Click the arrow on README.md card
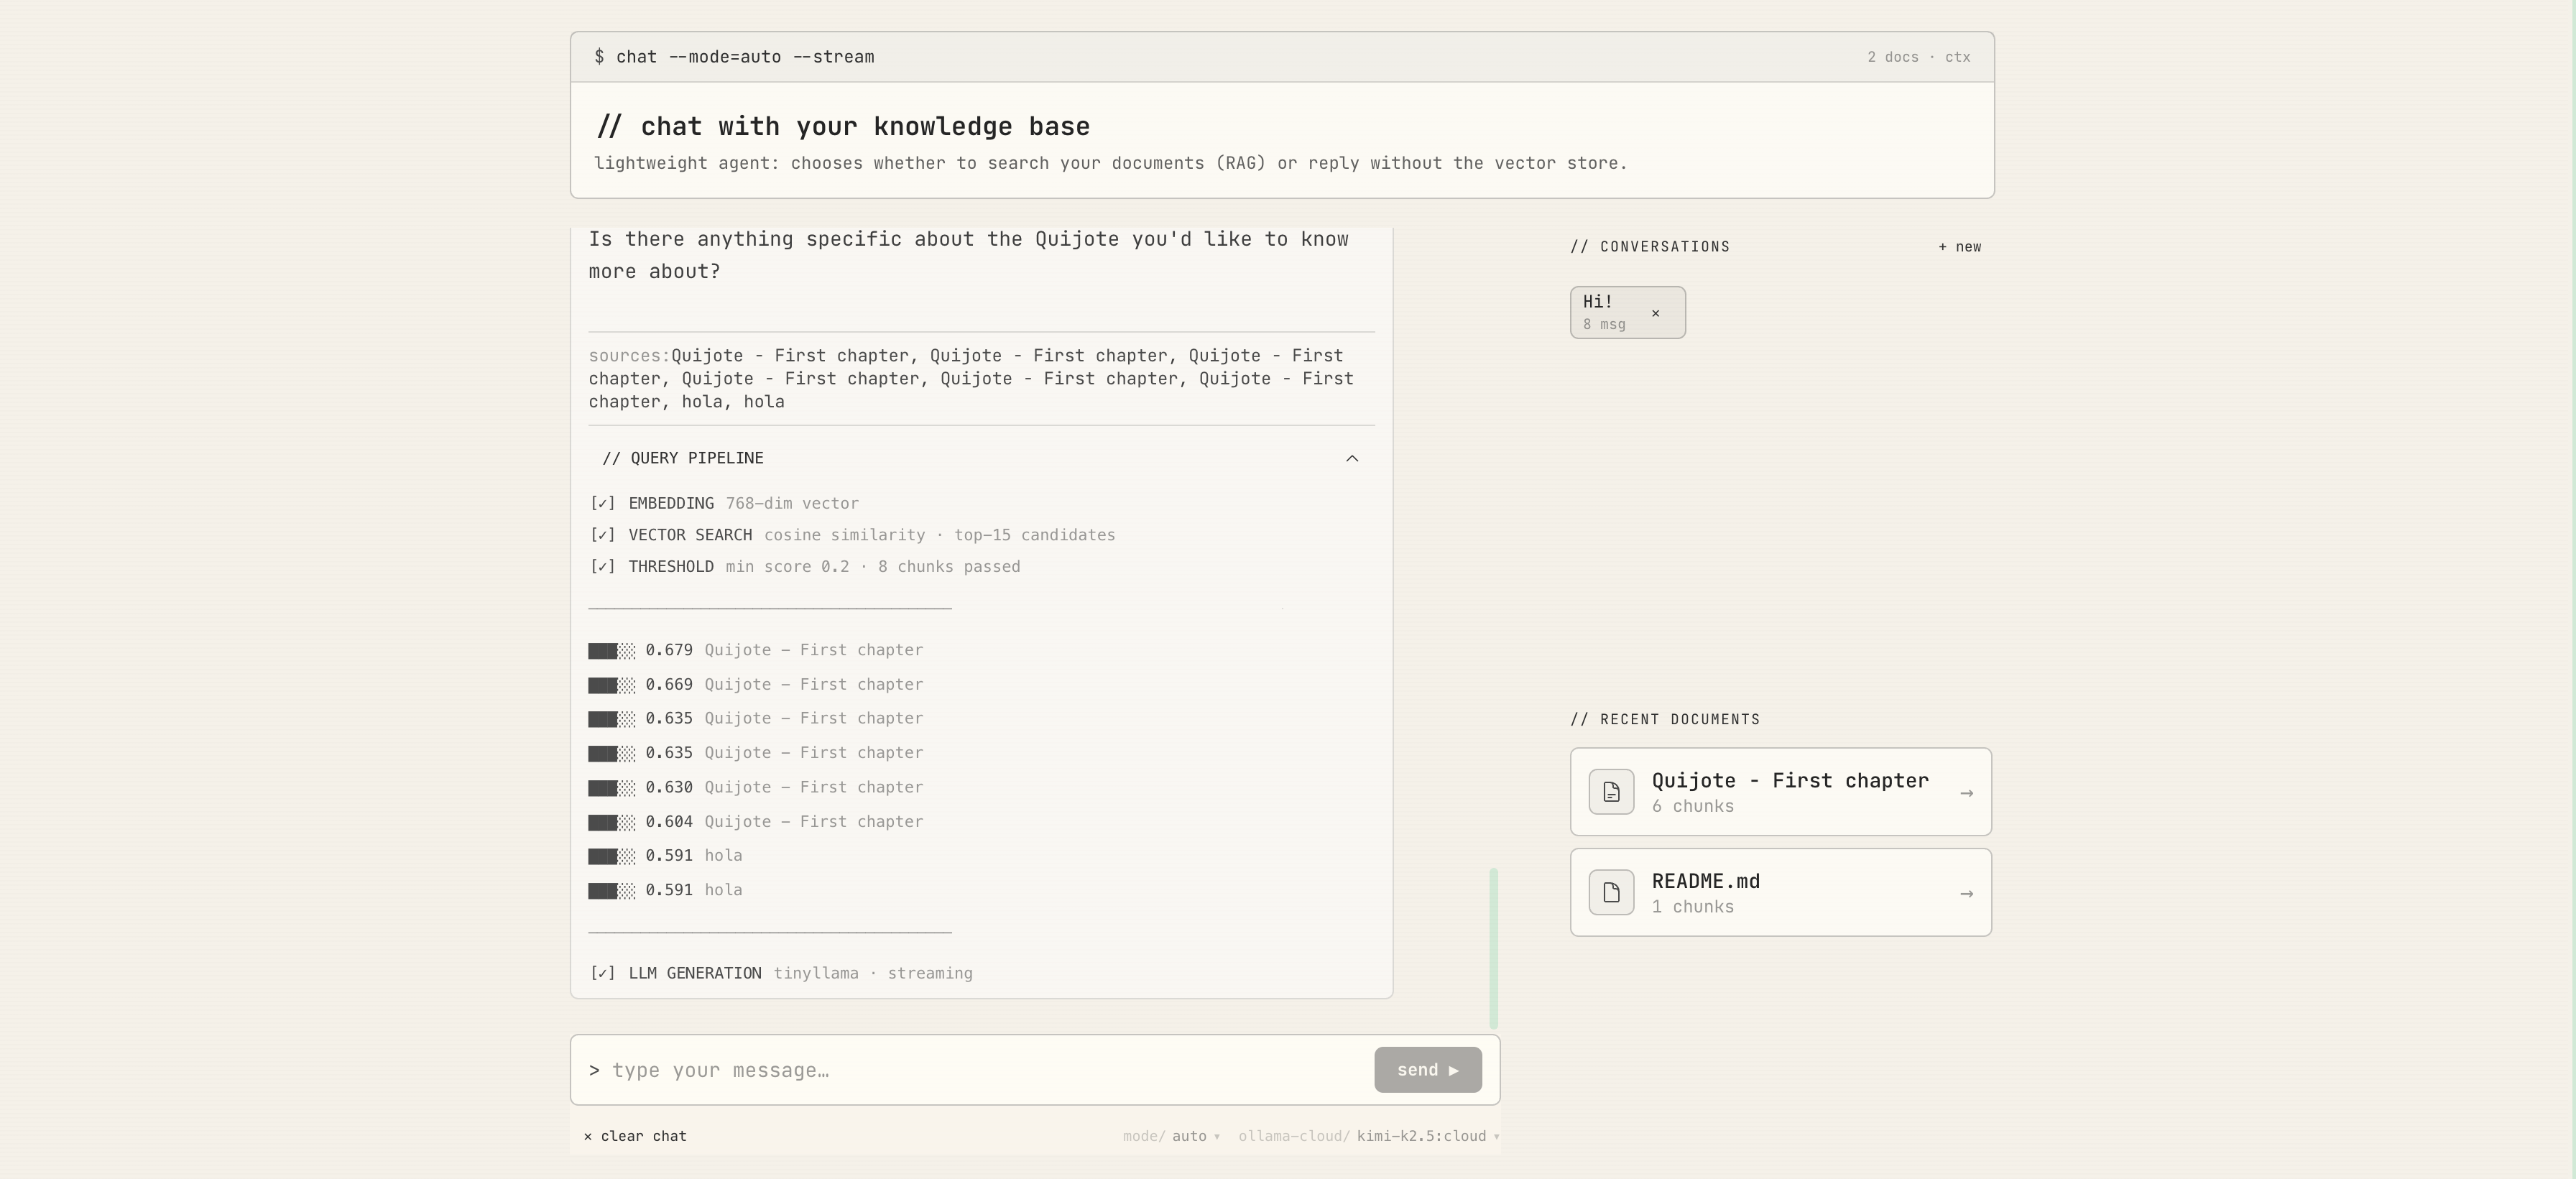 pyautogui.click(x=1966, y=894)
